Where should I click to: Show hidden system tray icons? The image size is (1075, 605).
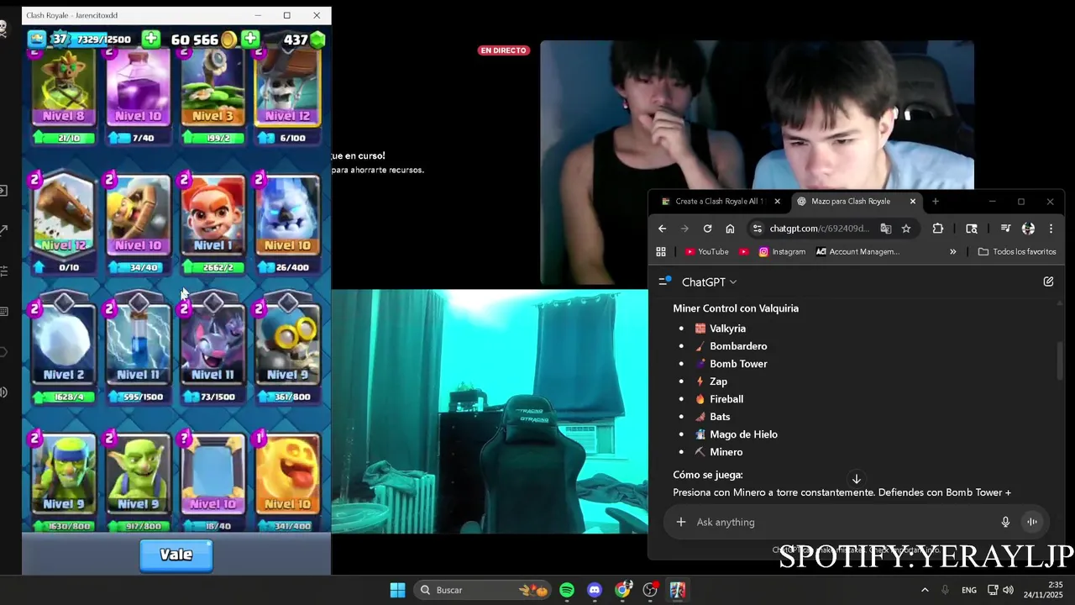(x=925, y=590)
